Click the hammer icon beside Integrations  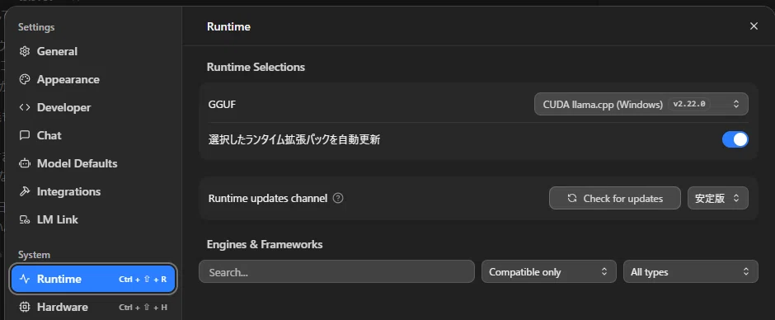coord(24,191)
